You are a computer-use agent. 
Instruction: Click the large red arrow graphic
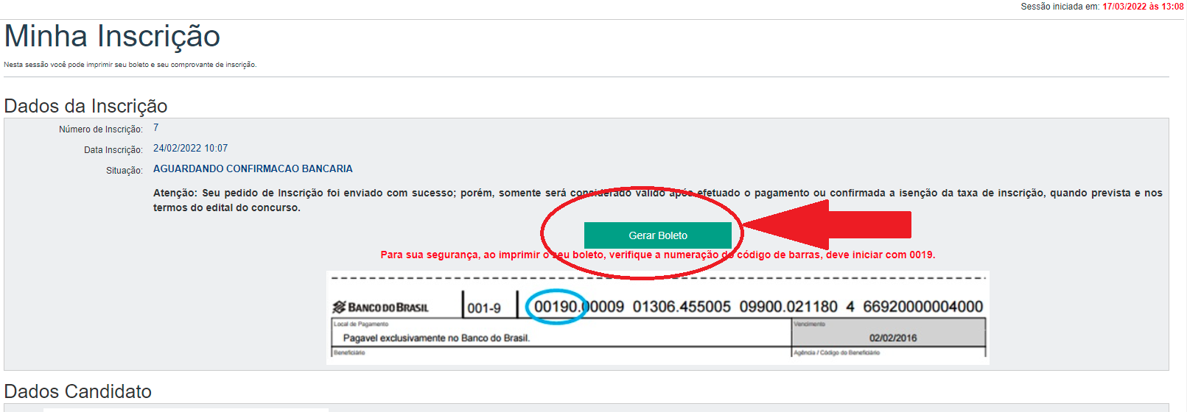click(833, 224)
